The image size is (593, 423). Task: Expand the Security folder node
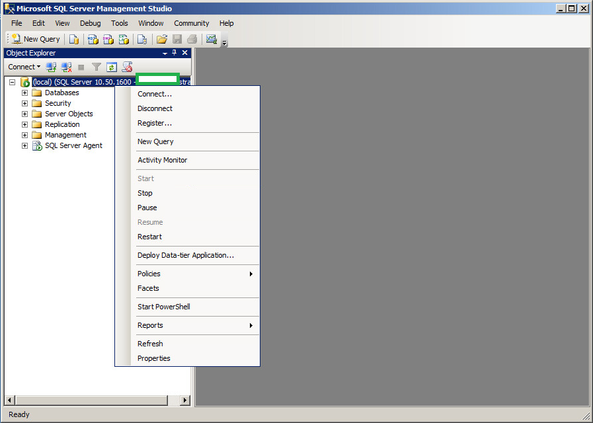pos(24,103)
